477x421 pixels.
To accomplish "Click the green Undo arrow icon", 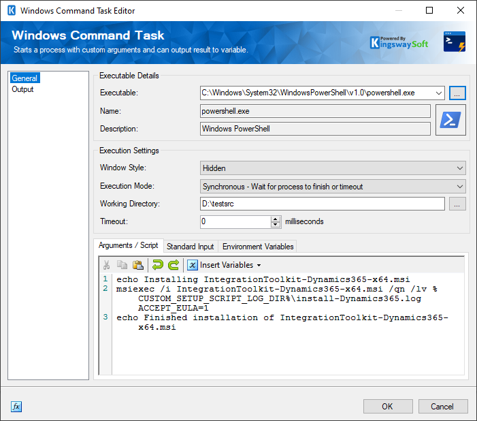I will click(158, 265).
